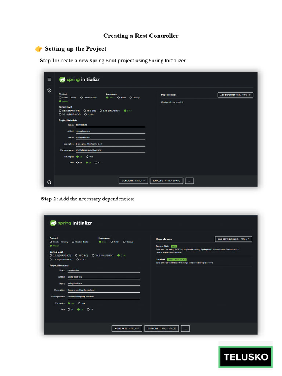The height and width of the screenshot is (376, 282).
Task: Select Java 17 radio in the Step 2 screenshot
Action: (x=88, y=310)
